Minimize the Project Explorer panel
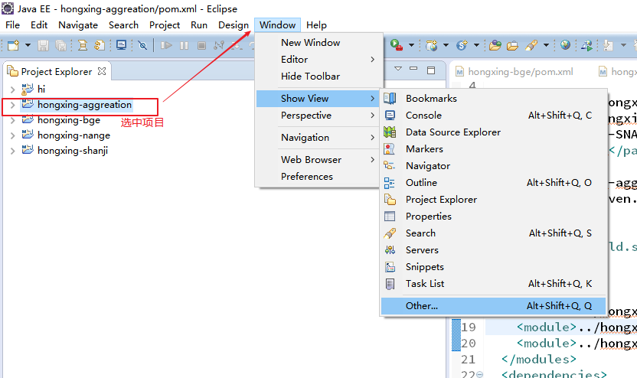Screen dimensions: 637x378 (413, 69)
